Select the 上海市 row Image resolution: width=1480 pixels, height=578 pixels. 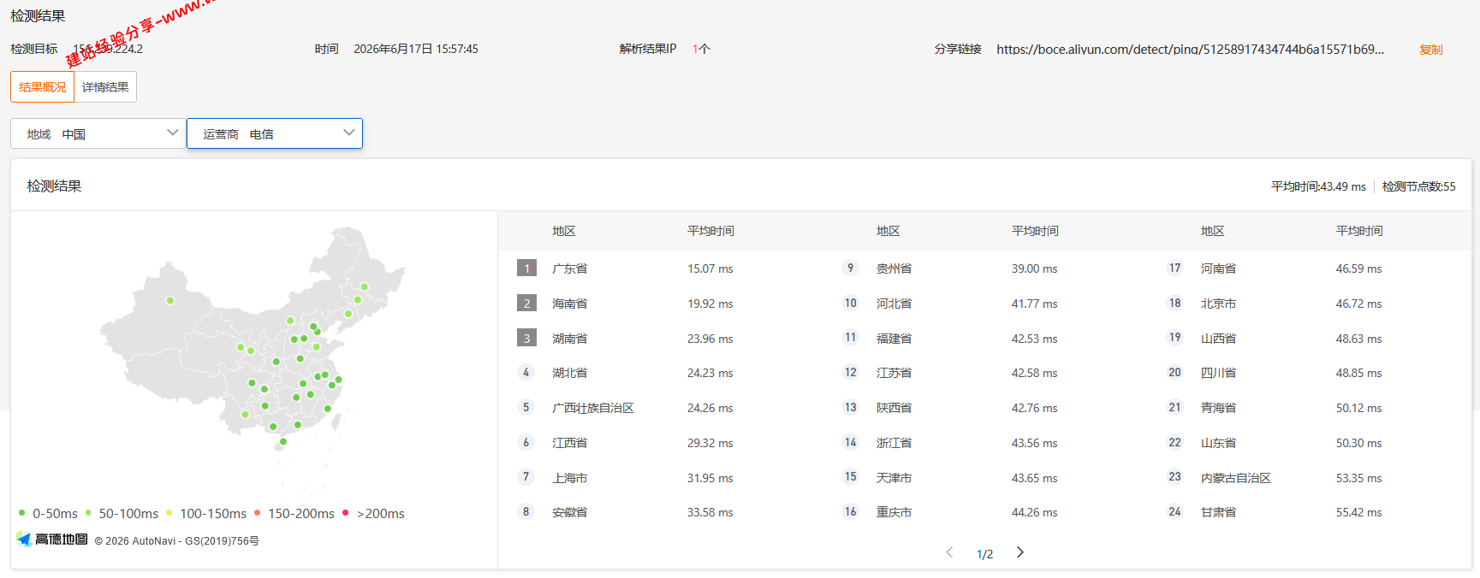click(x=660, y=478)
